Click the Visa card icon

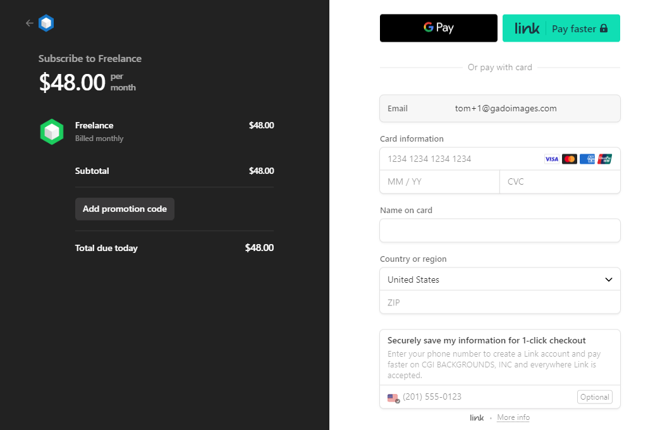coord(552,159)
